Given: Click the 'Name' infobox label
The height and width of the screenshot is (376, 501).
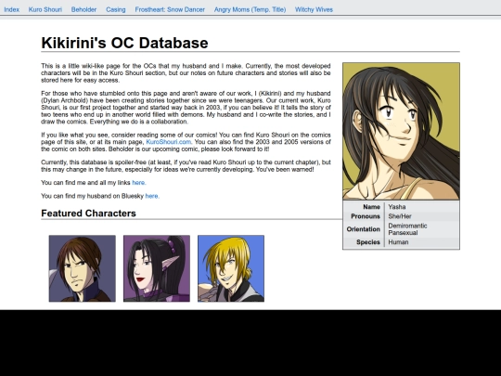Looking at the screenshot, I should [372, 207].
